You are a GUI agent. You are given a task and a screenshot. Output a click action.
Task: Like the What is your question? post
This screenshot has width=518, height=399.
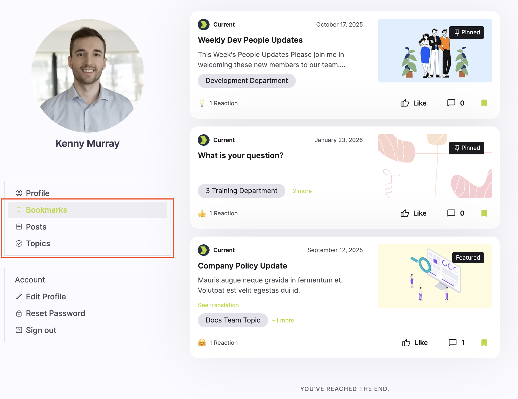tap(413, 213)
